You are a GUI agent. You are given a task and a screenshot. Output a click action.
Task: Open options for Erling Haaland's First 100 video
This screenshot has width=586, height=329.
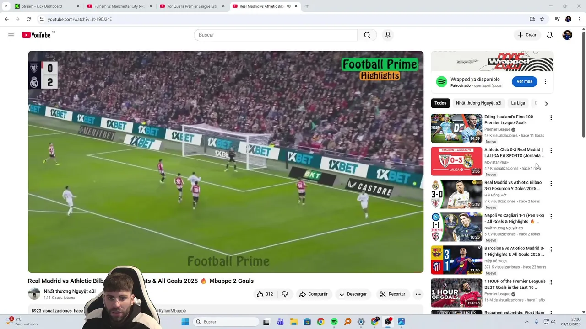[x=551, y=117]
